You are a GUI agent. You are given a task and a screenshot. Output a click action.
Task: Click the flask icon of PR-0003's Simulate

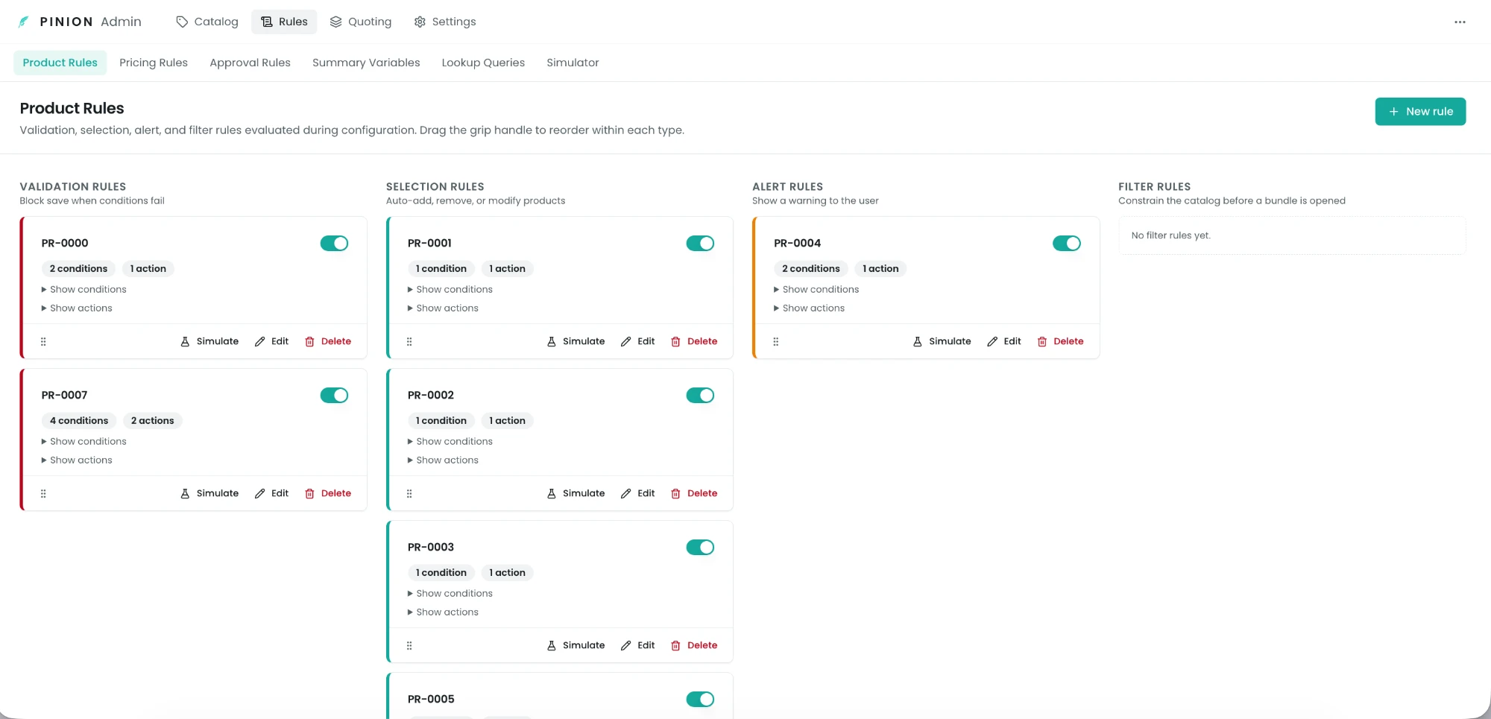coord(552,645)
